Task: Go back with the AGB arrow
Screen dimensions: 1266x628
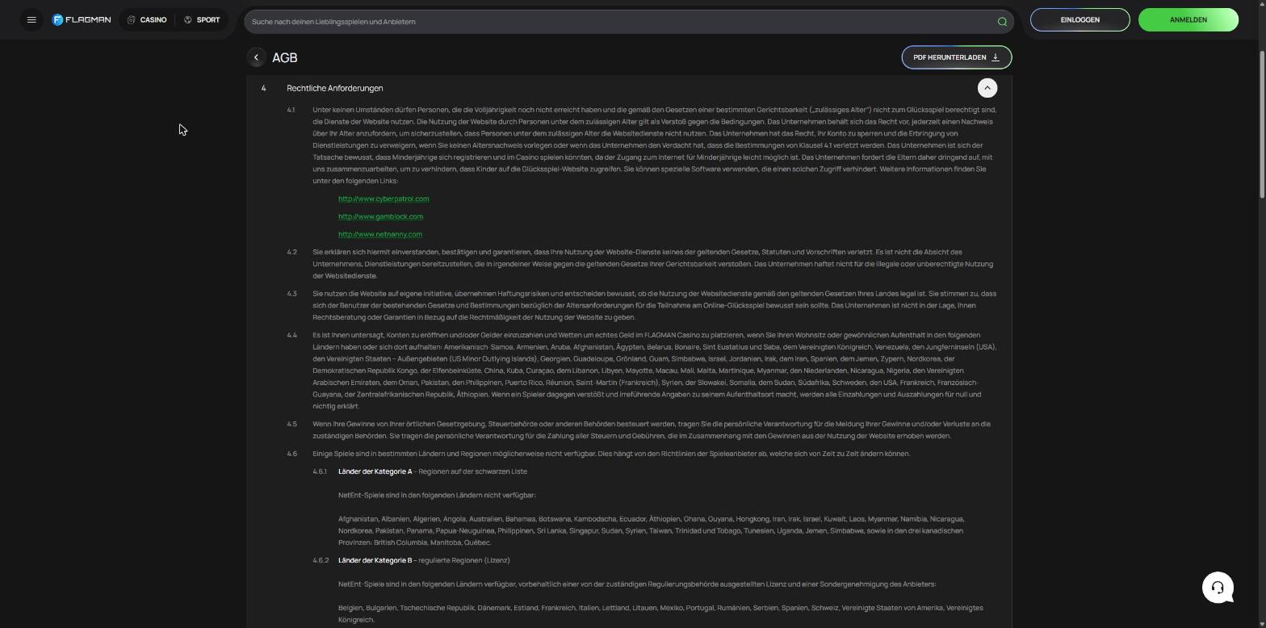Action: (256, 57)
